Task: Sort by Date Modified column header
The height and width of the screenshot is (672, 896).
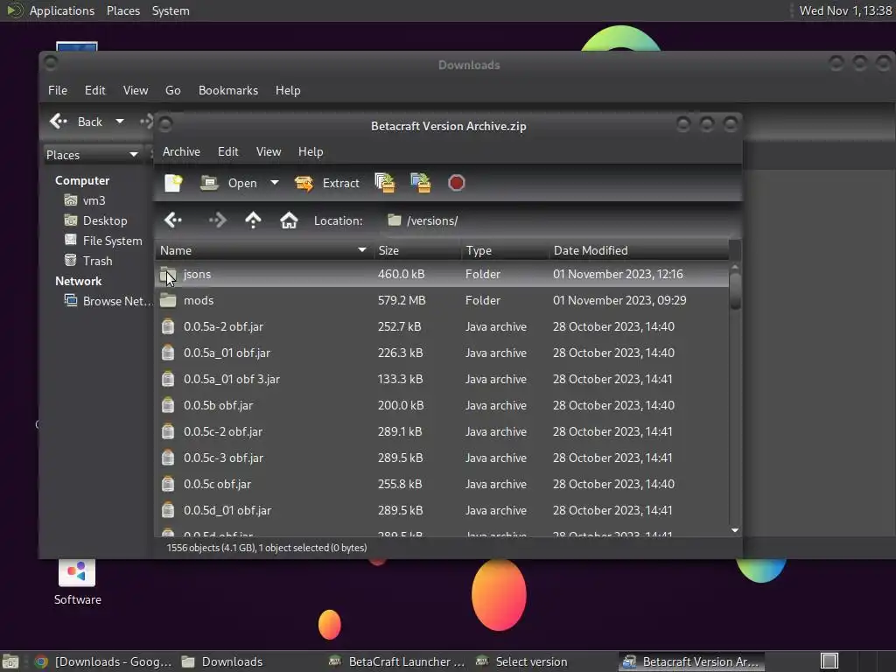Action: tap(639, 250)
